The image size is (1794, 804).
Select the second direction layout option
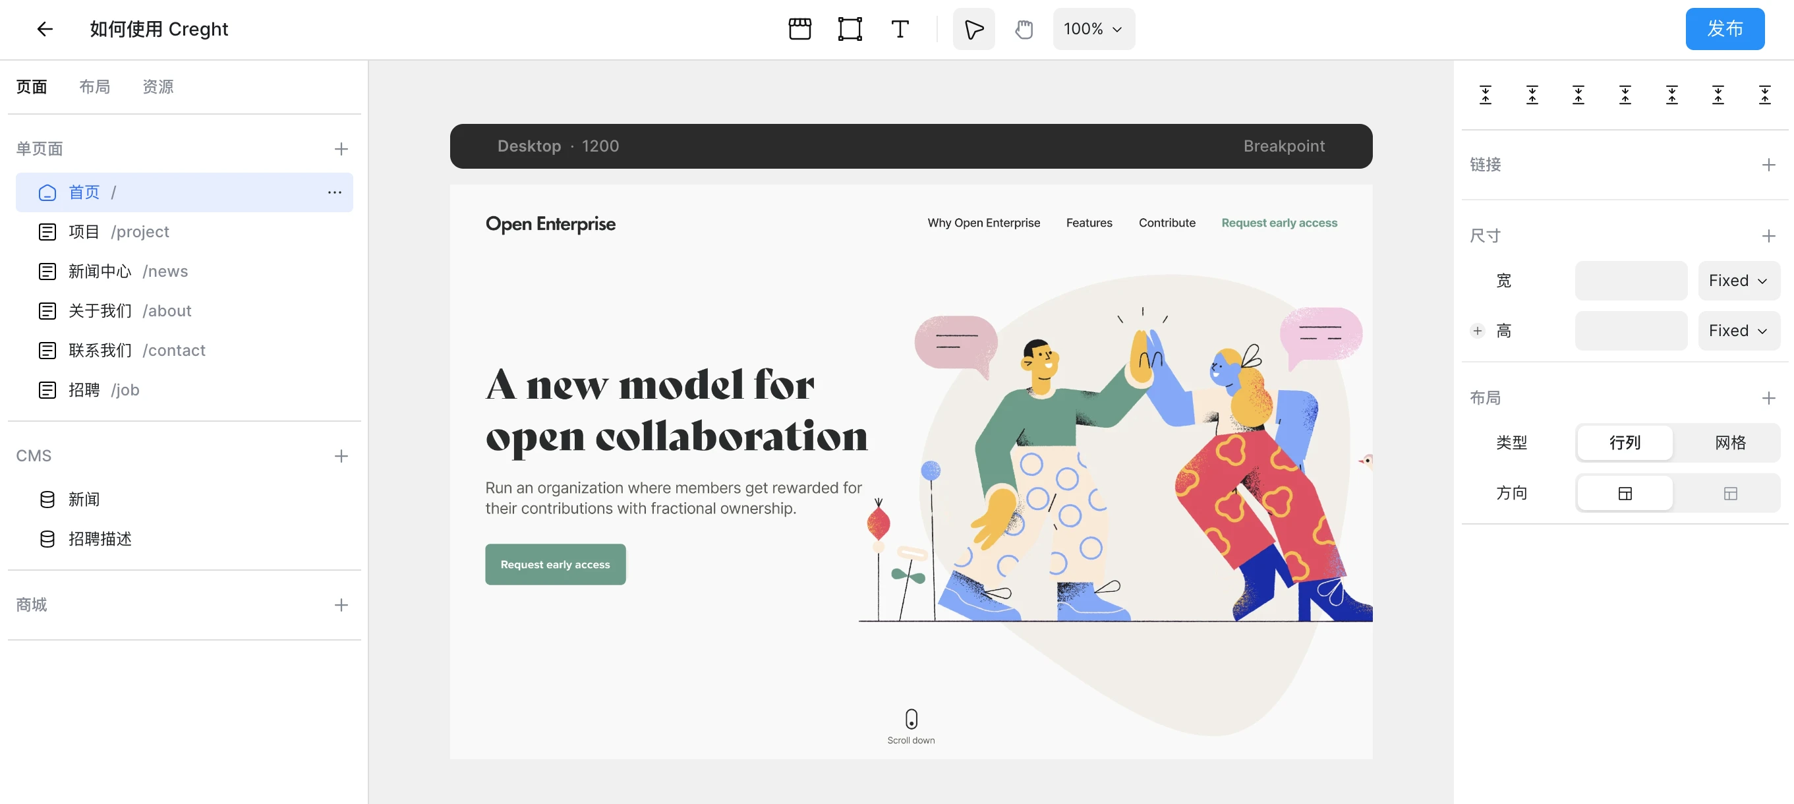(1730, 494)
